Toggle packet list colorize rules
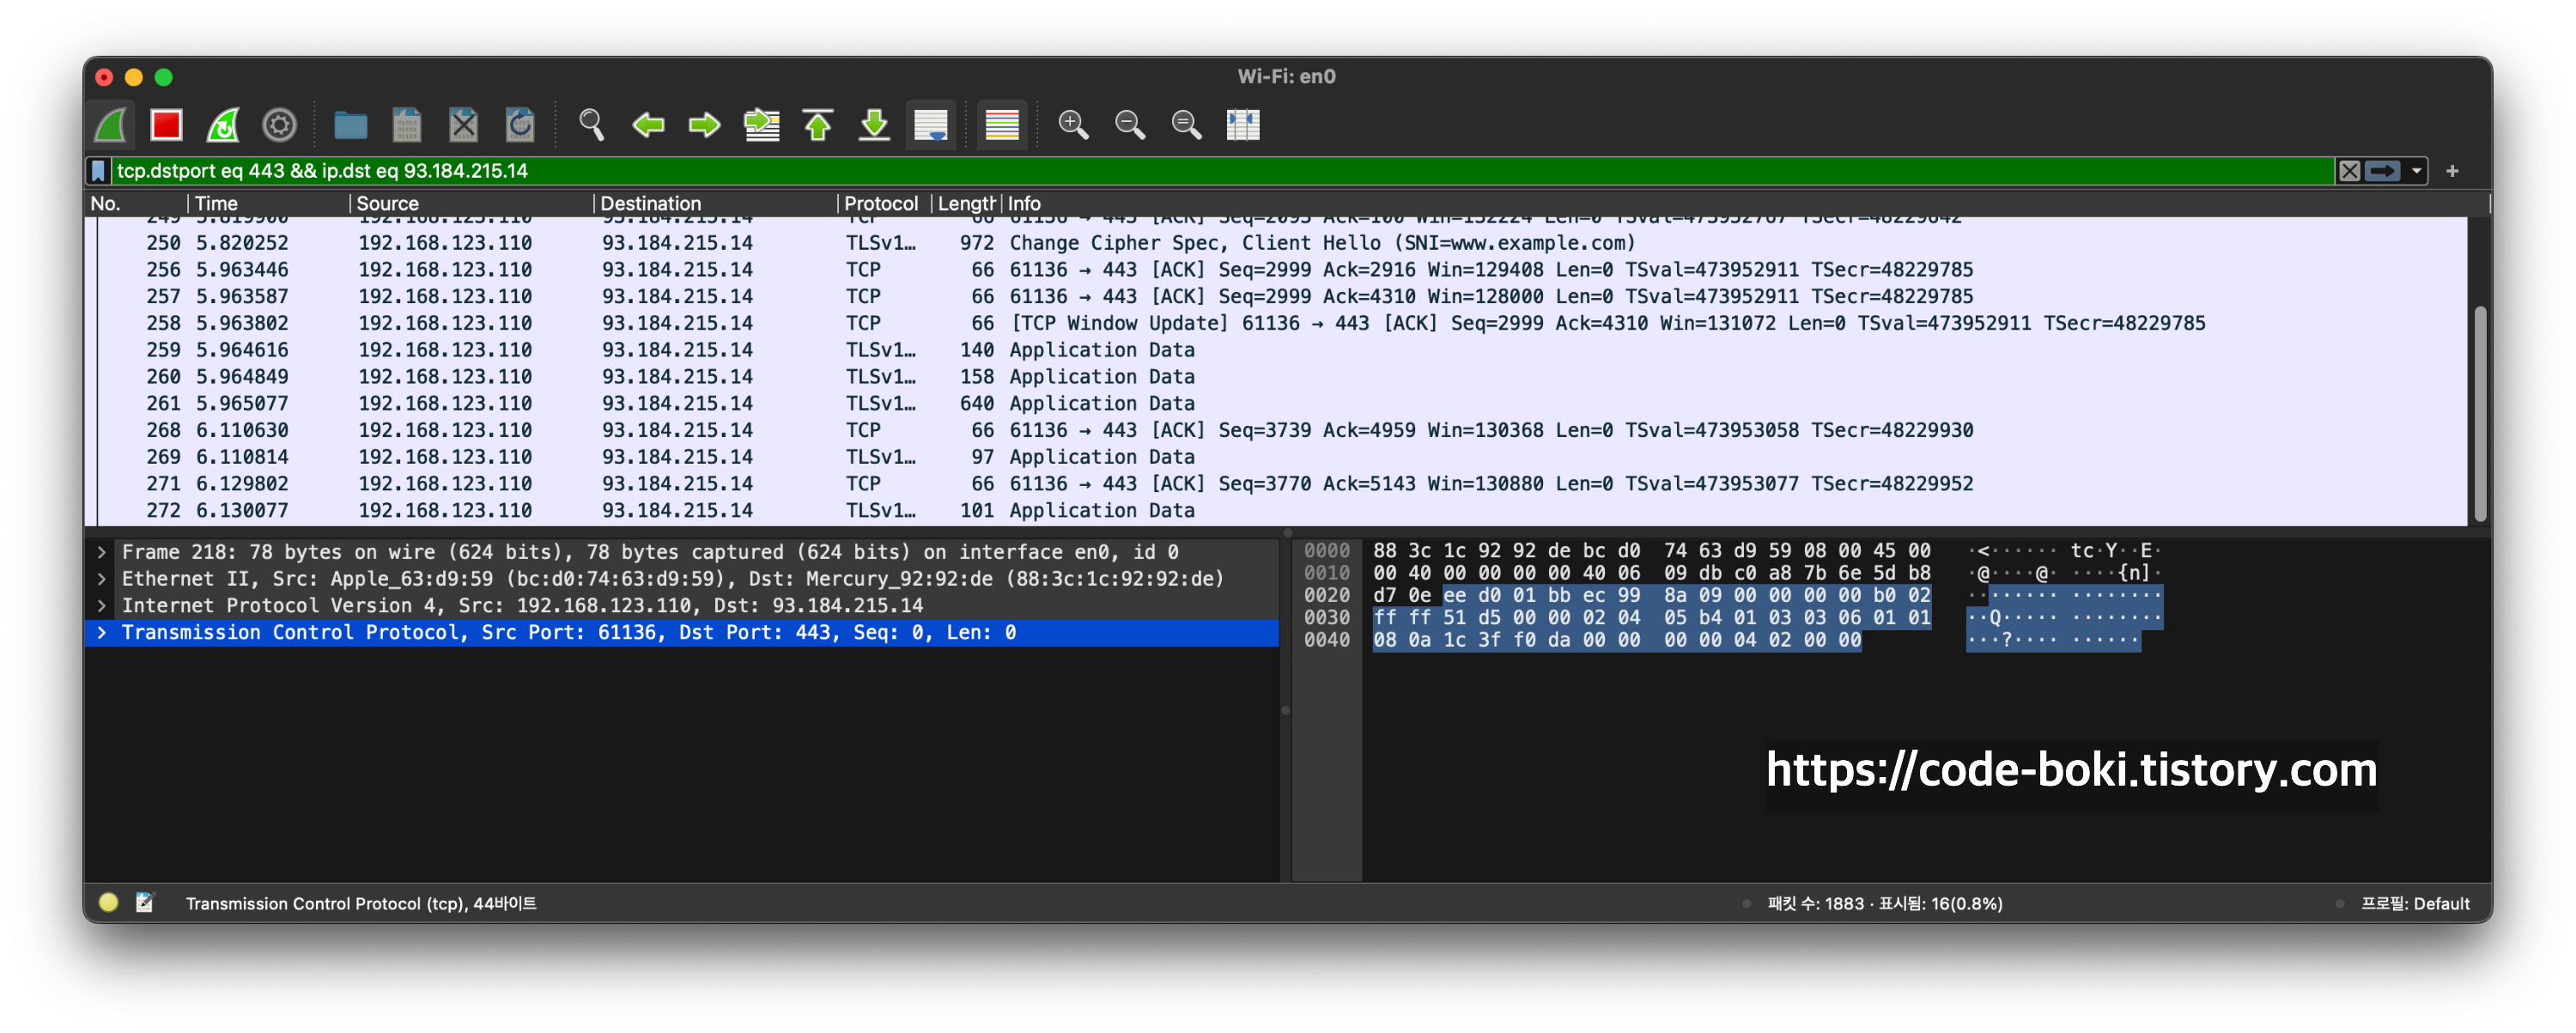The image size is (2576, 1033). 1001,125
